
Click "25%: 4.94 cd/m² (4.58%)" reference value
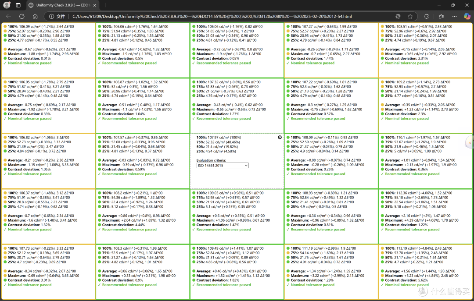(x=216, y=151)
